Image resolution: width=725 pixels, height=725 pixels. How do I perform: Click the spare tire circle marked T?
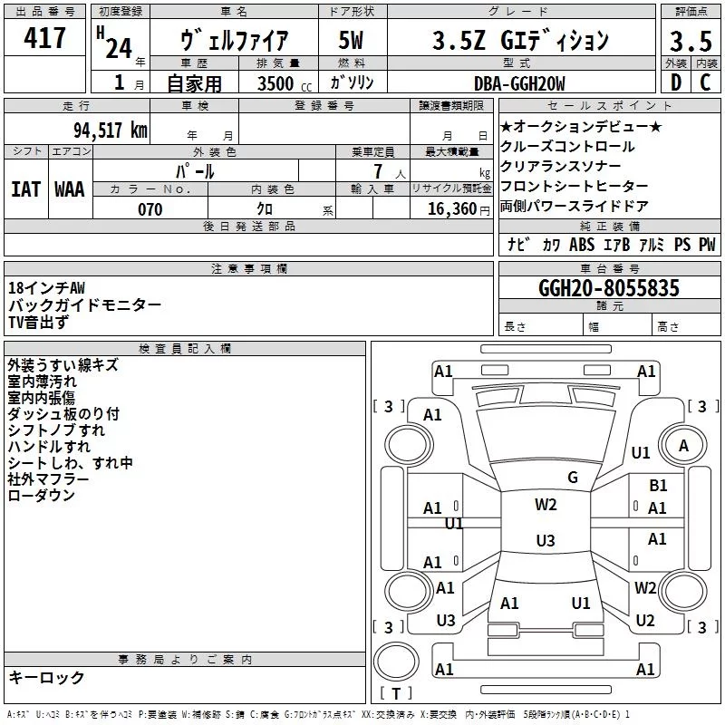[396, 661]
